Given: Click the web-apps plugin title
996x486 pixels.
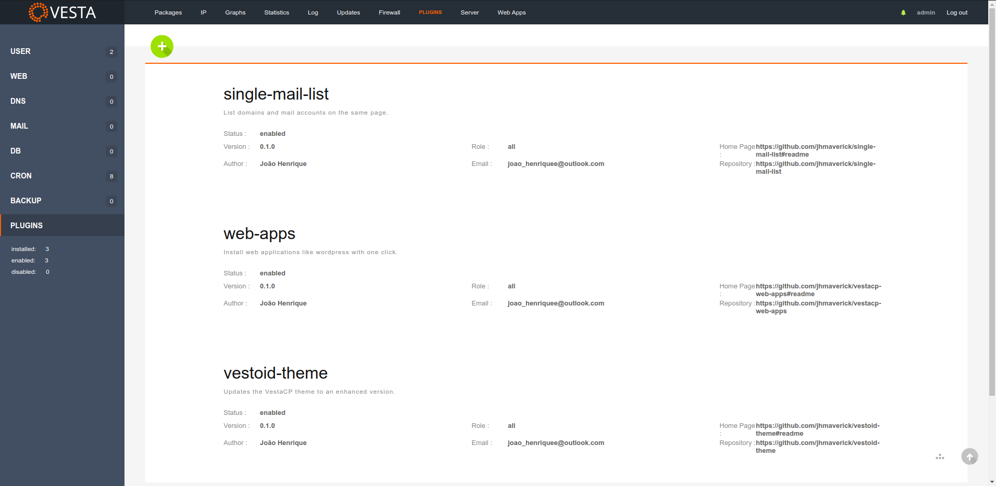Looking at the screenshot, I should [x=259, y=233].
